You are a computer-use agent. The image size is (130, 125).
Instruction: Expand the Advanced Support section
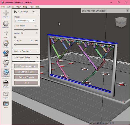click(26, 58)
